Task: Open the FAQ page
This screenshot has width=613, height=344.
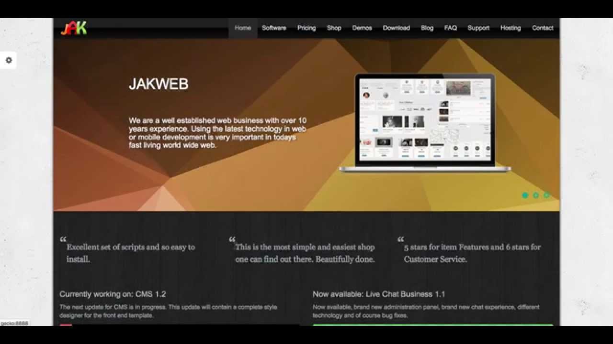Action: [x=451, y=28]
